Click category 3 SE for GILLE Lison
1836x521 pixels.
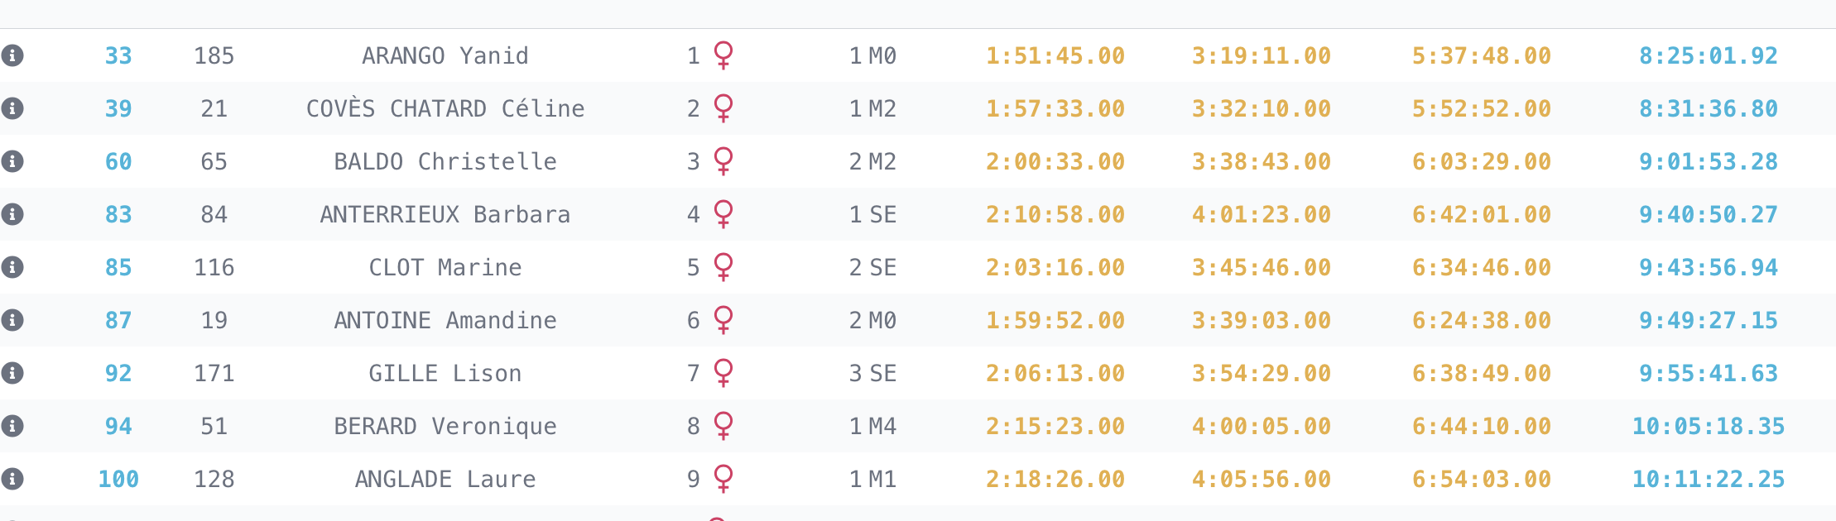(x=873, y=373)
